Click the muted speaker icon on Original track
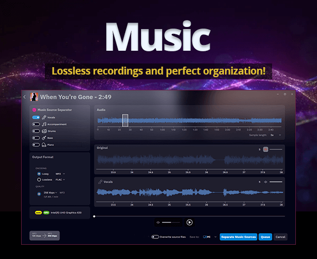Screen dimensions: 317x259 (266, 150)
